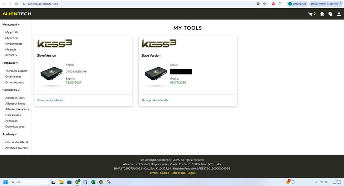Collapse the Useful links section
Screen dimensions: 344x186
11,90
